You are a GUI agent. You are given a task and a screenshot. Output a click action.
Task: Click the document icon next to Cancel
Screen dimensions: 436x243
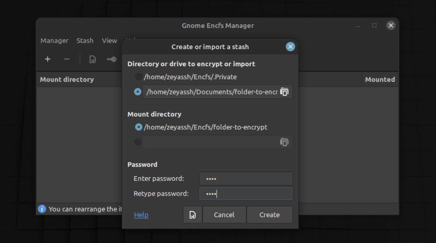pyautogui.click(x=192, y=215)
